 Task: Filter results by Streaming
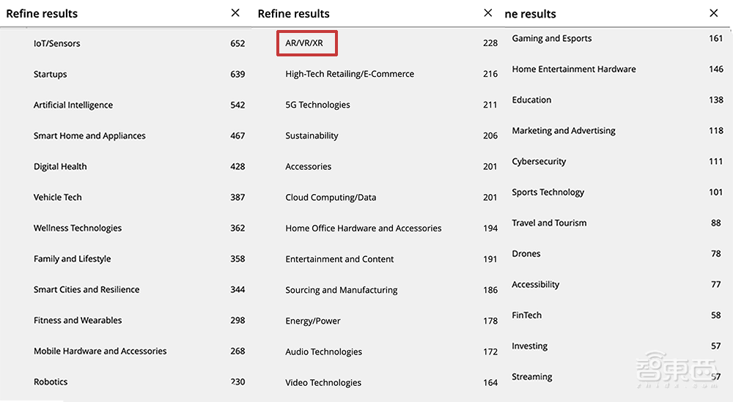tap(532, 376)
